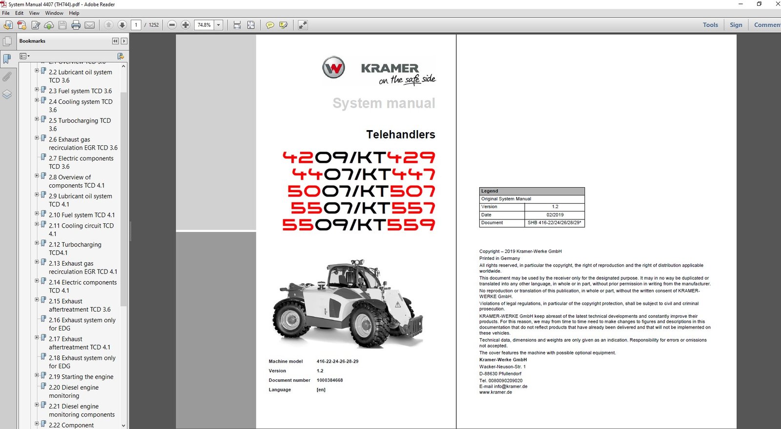Open the Tools pane

point(710,25)
